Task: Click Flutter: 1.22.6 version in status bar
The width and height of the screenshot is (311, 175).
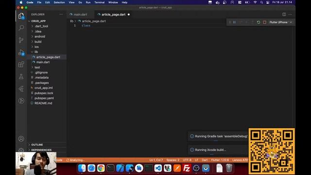Action: [220, 160]
